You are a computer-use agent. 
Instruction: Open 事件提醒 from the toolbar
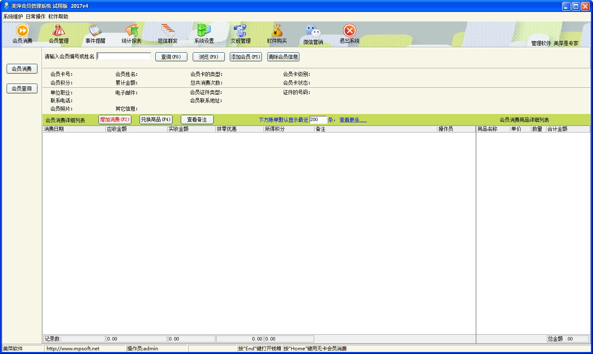pos(95,34)
